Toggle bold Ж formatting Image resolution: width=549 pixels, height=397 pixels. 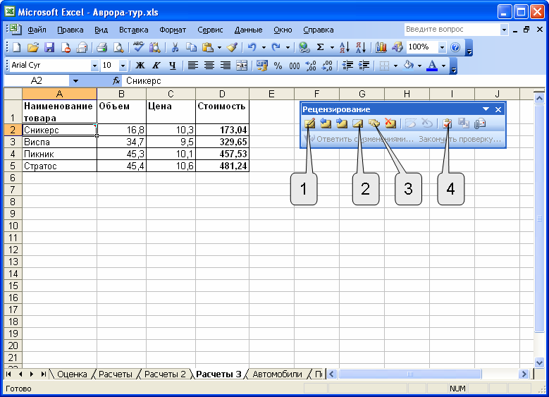click(x=140, y=66)
